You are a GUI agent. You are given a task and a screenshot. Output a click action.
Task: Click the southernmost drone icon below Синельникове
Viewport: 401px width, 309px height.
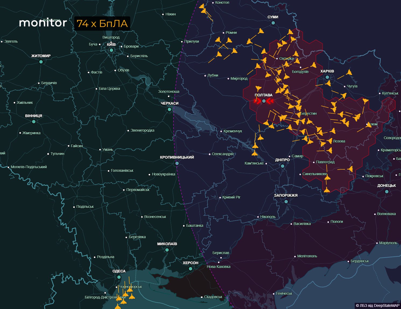(x=327, y=190)
